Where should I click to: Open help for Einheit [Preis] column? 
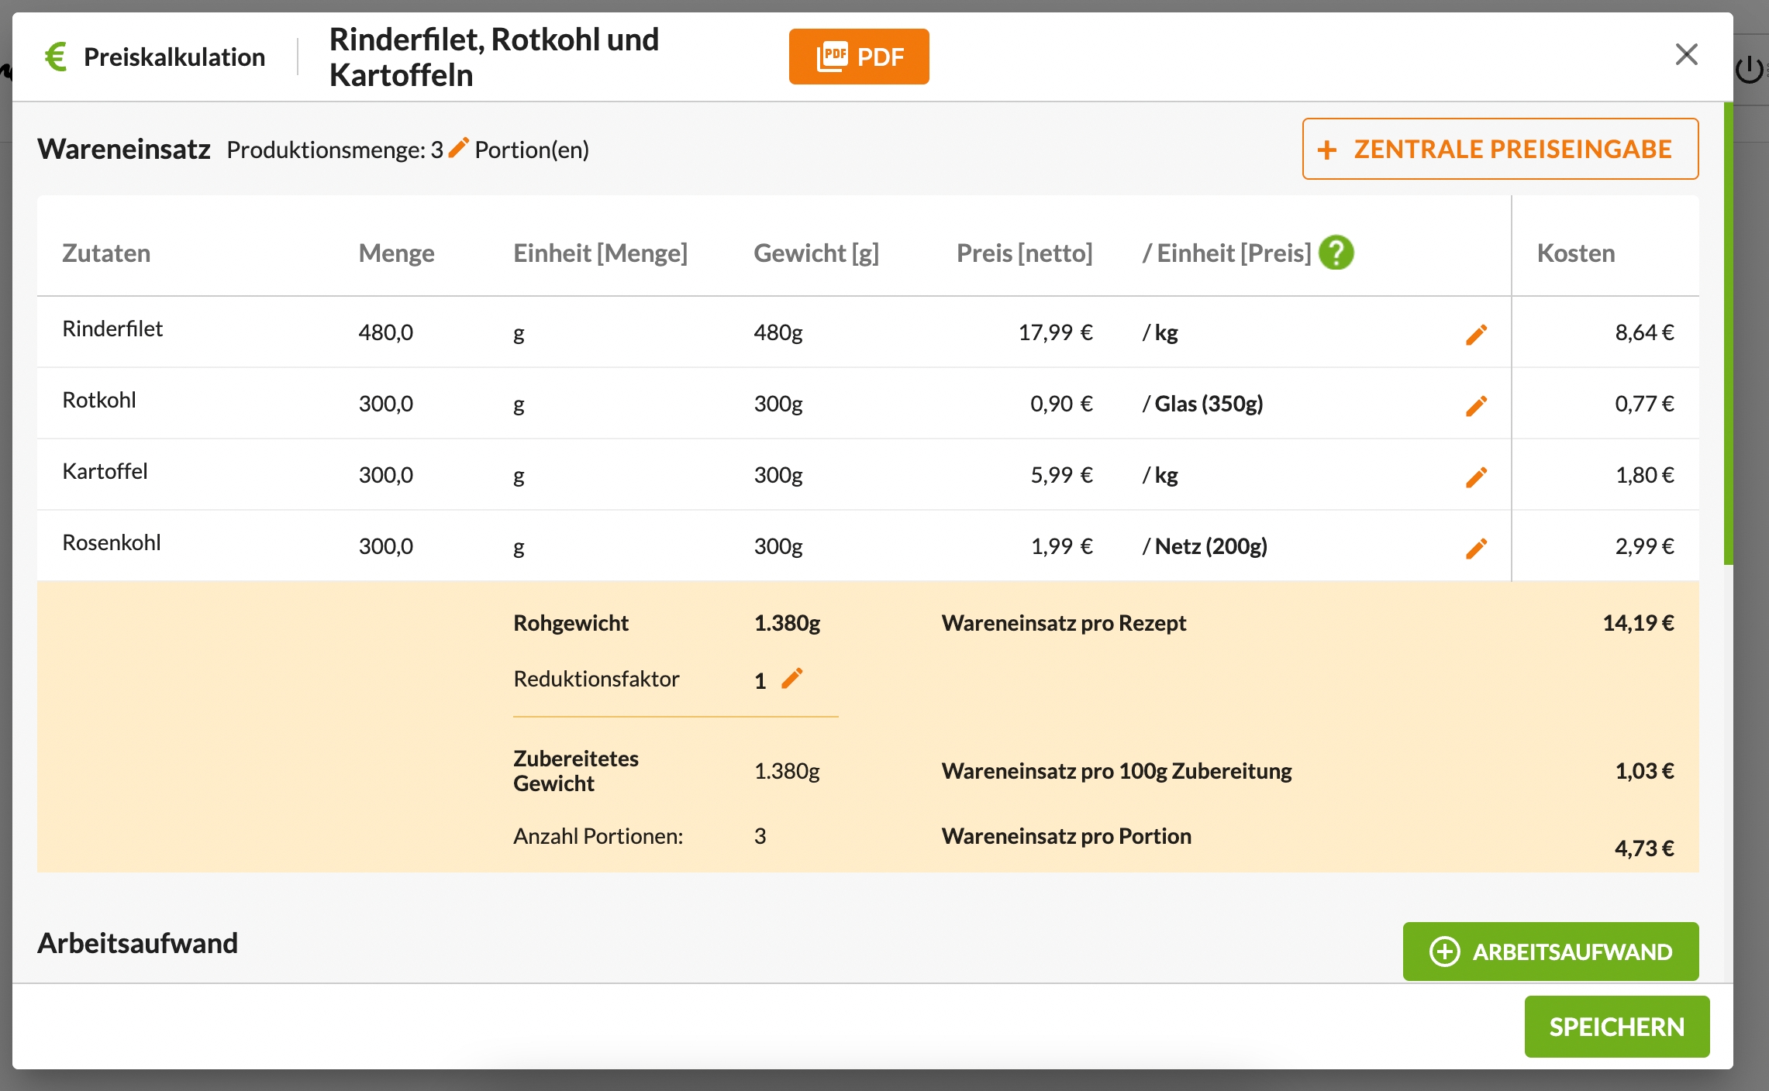[x=1336, y=253]
